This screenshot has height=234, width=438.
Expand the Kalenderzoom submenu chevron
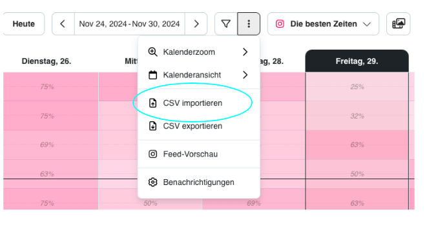[245, 52]
